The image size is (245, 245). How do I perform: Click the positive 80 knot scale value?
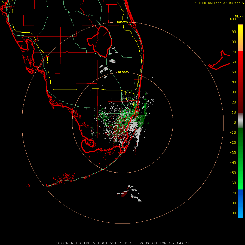[234, 42]
